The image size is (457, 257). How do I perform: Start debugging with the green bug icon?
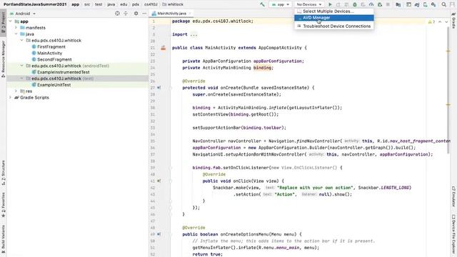[x=355, y=5]
